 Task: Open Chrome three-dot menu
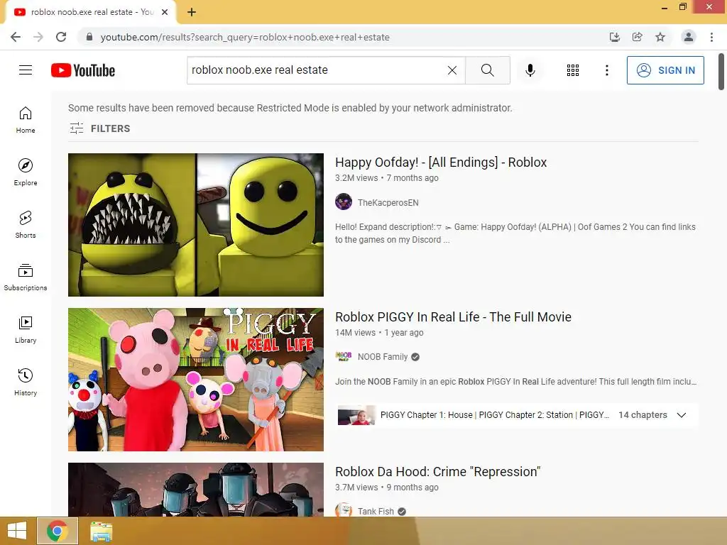click(x=711, y=37)
